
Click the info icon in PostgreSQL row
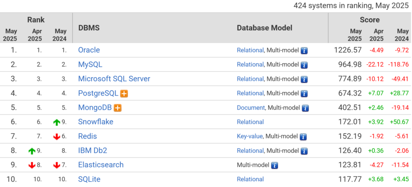[304, 93]
